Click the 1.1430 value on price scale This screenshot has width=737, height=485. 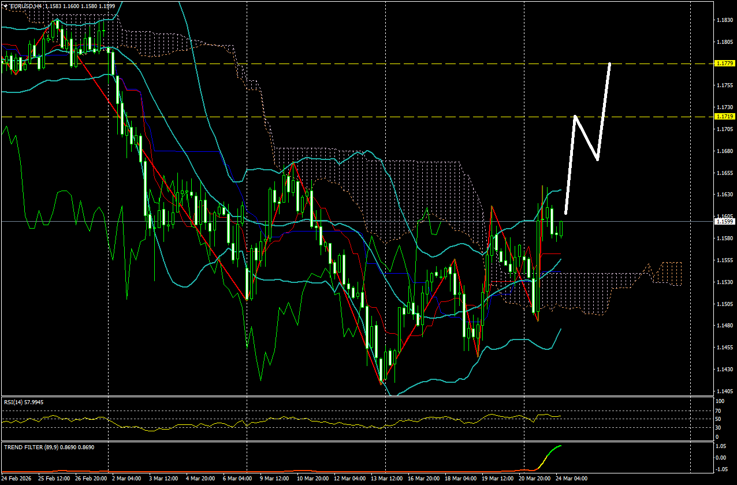724,370
